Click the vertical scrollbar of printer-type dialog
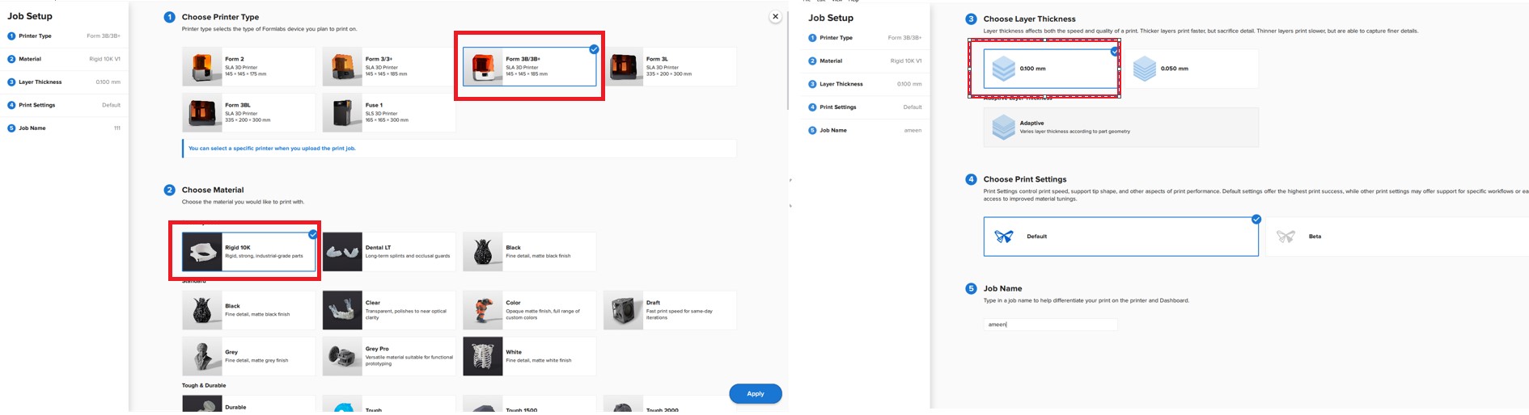Viewport: 1529px width, 415px height. point(787,61)
